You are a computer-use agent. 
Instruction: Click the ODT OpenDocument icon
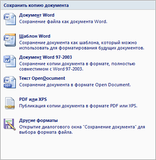pos(10,82)
